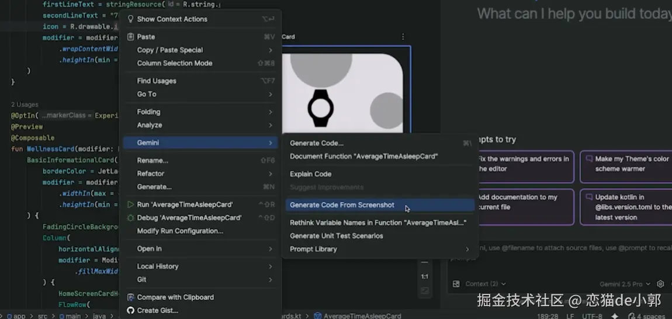This screenshot has width=672, height=319.
Task: Click 'Update kotlin in @libs.version.toml' card
Action: coord(626,207)
